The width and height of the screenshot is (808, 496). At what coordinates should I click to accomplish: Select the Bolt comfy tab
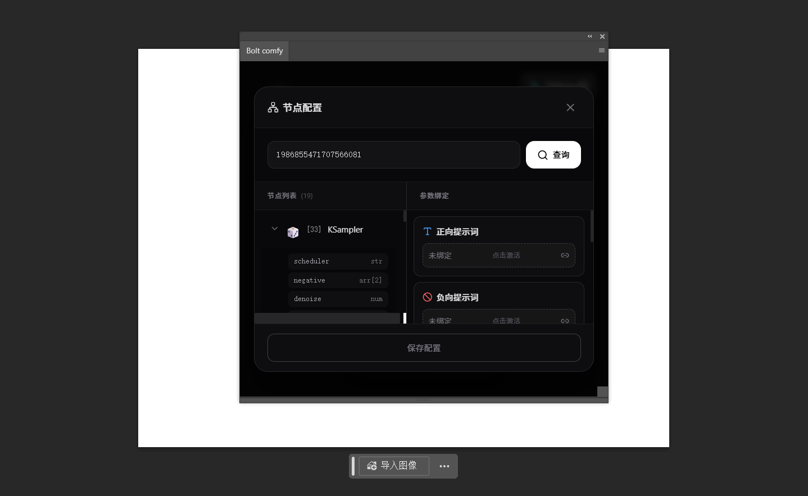click(x=265, y=51)
